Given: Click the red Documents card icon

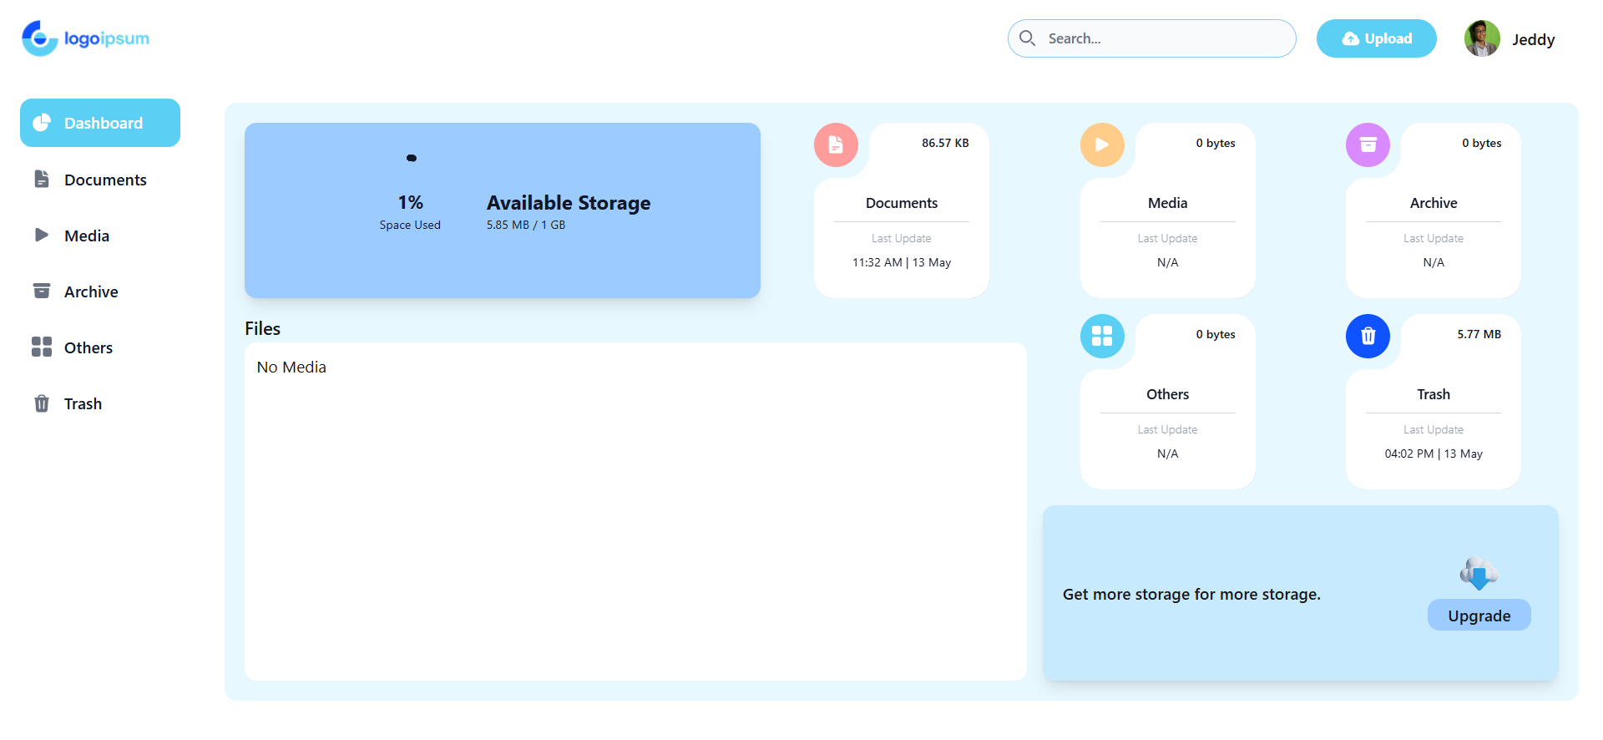Looking at the screenshot, I should tap(836, 144).
